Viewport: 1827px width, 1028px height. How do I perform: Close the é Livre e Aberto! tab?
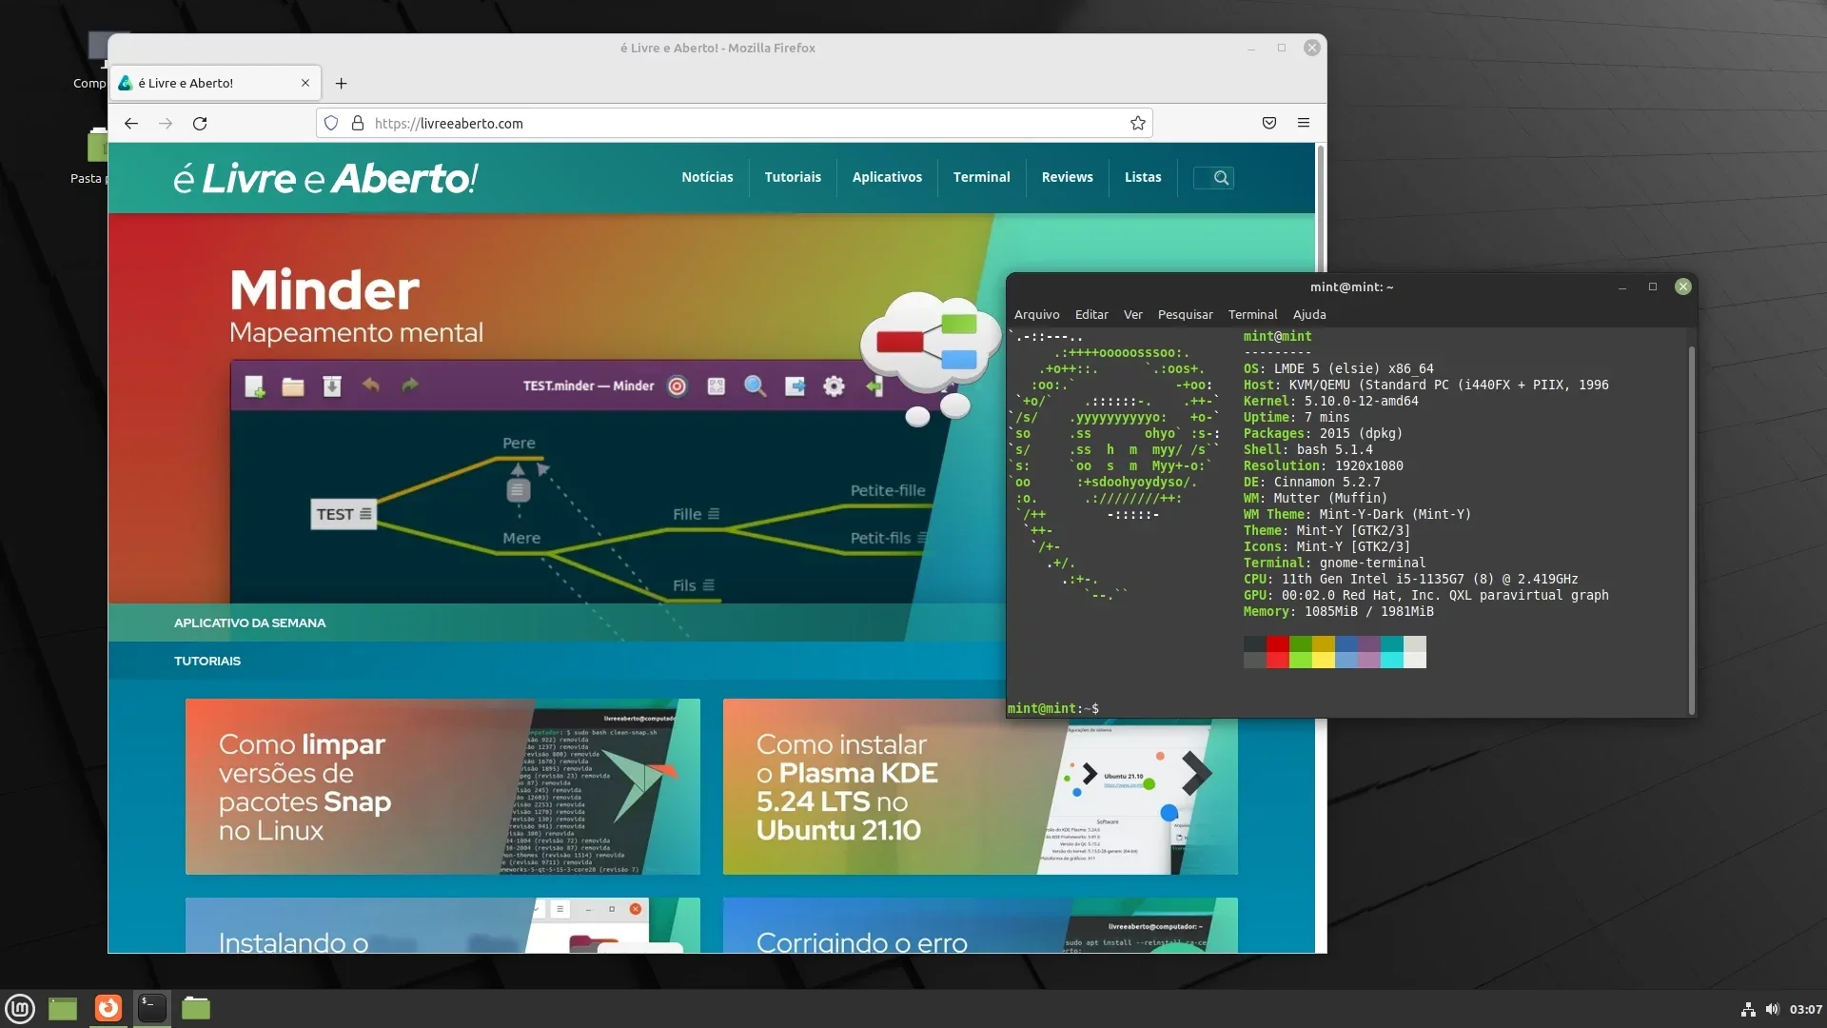(x=305, y=84)
